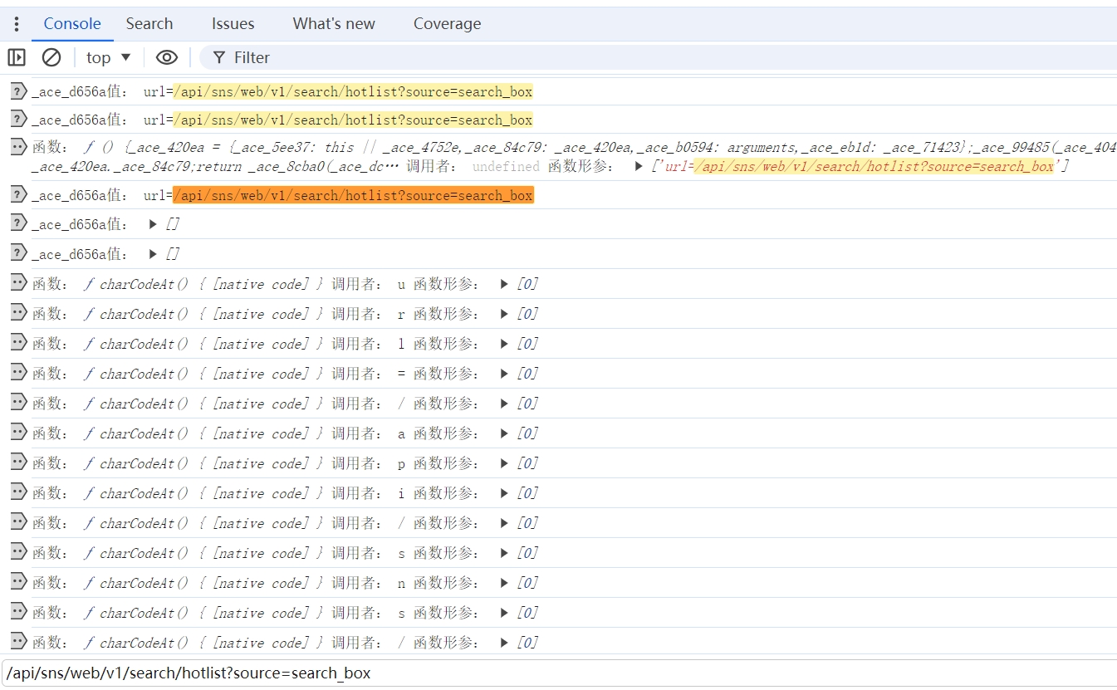Open the What's new panel
The width and height of the screenshot is (1117, 690).
333,23
